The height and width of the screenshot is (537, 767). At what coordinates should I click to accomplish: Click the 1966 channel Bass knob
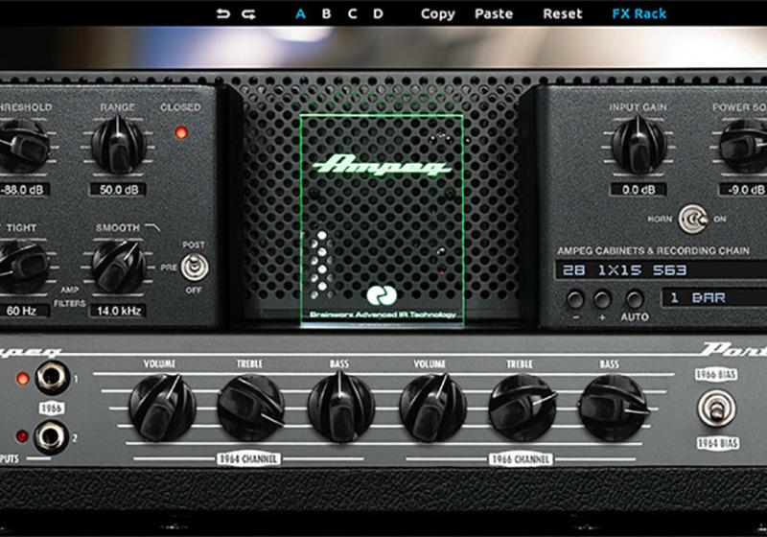click(614, 408)
